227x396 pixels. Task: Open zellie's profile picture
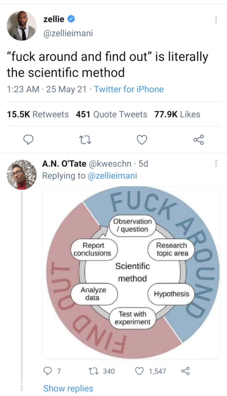(22, 26)
